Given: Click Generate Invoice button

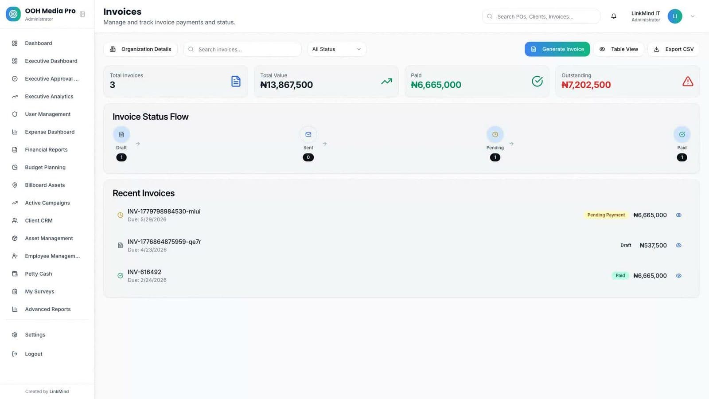Looking at the screenshot, I should (x=557, y=49).
